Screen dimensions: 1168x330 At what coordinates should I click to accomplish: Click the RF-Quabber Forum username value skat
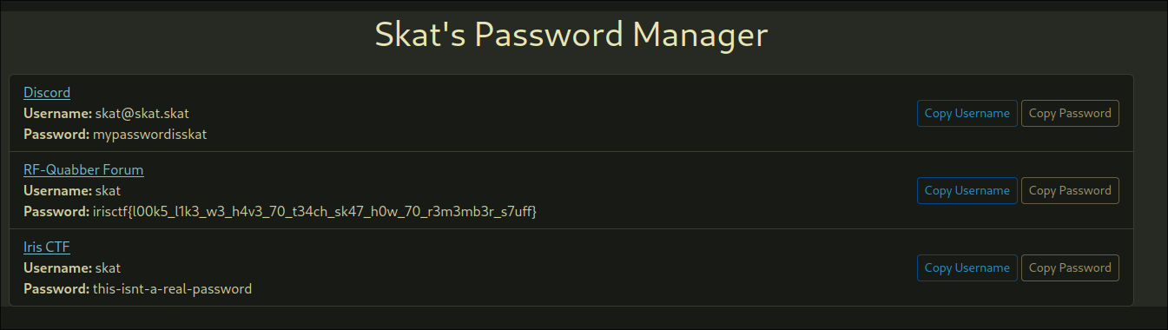point(108,190)
